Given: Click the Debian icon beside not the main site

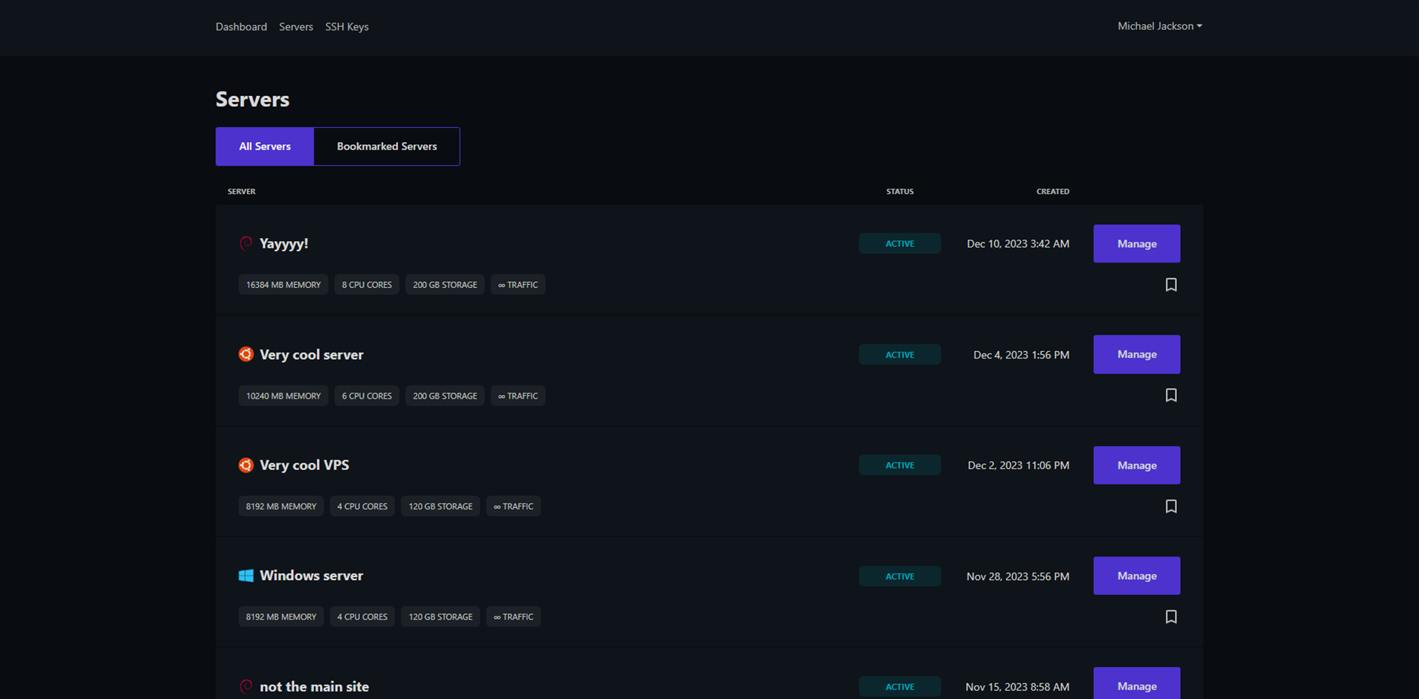Looking at the screenshot, I should (x=246, y=686).
